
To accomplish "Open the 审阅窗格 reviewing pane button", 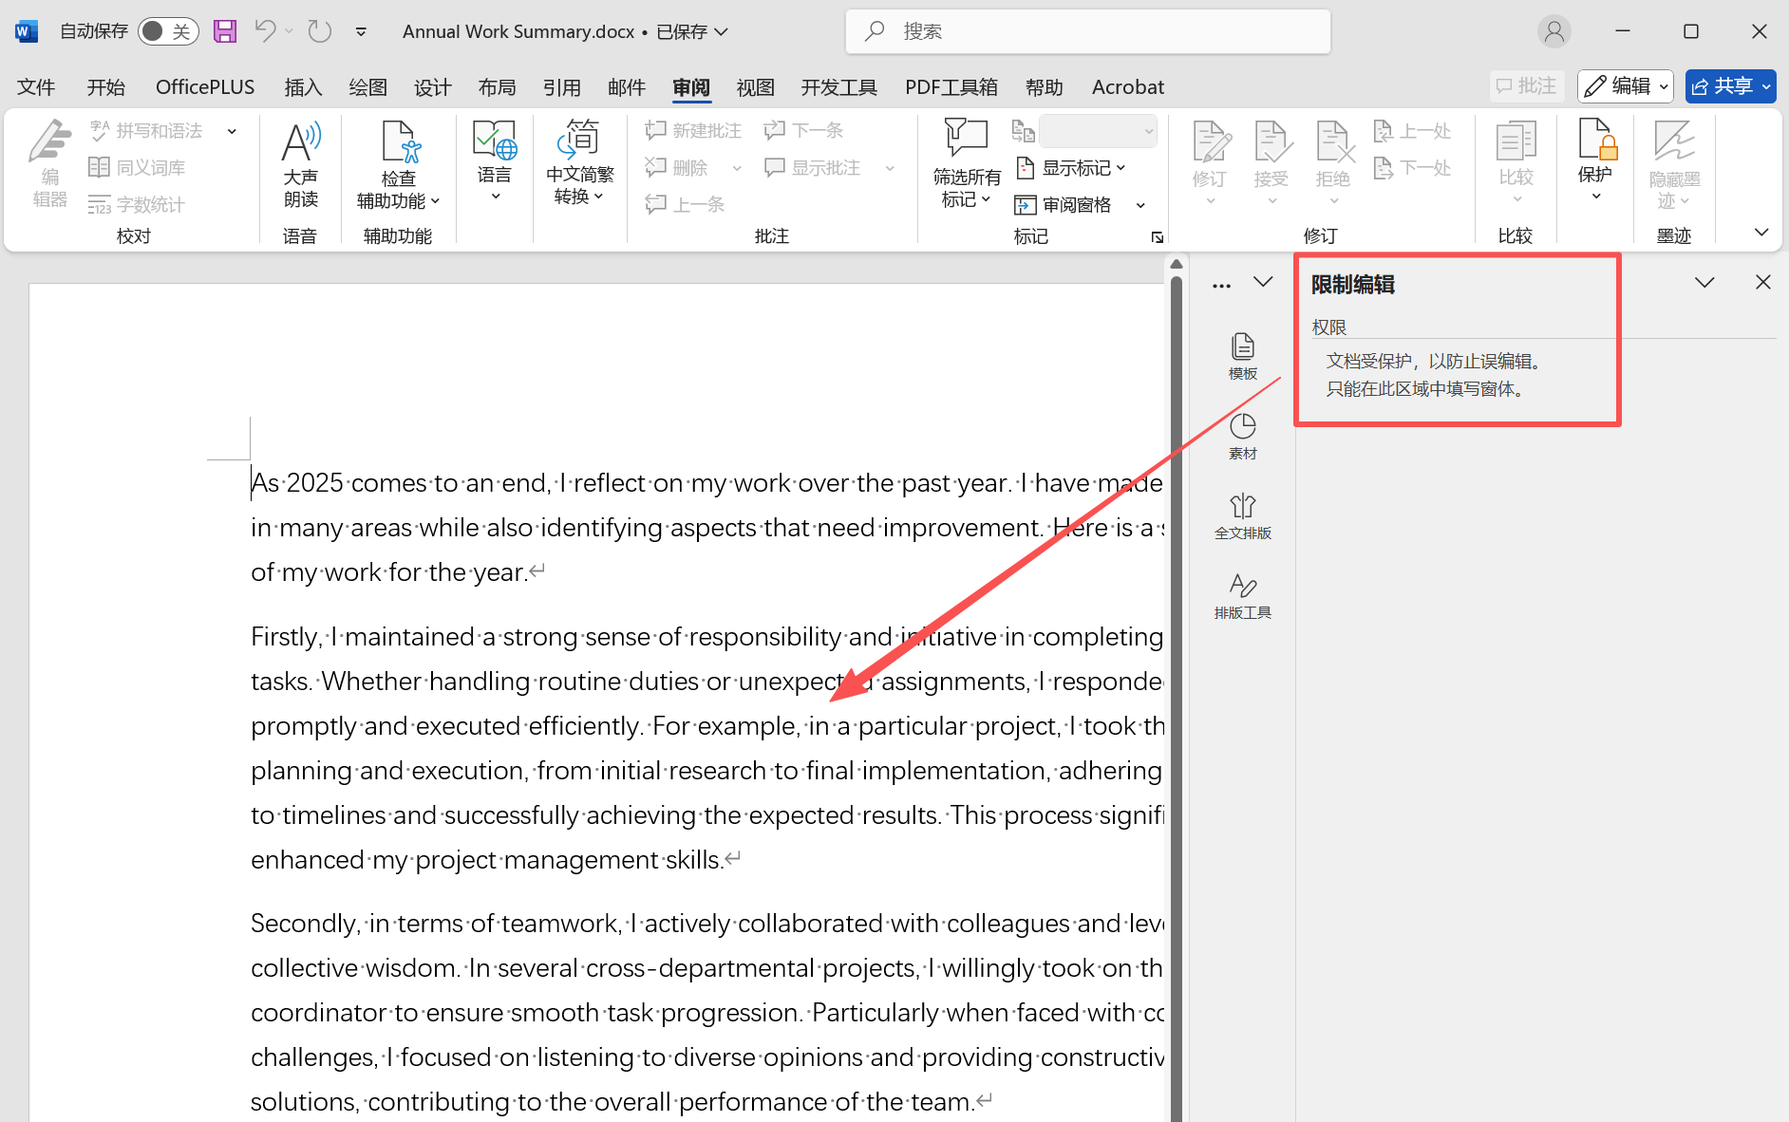I will click(1065, 205).
